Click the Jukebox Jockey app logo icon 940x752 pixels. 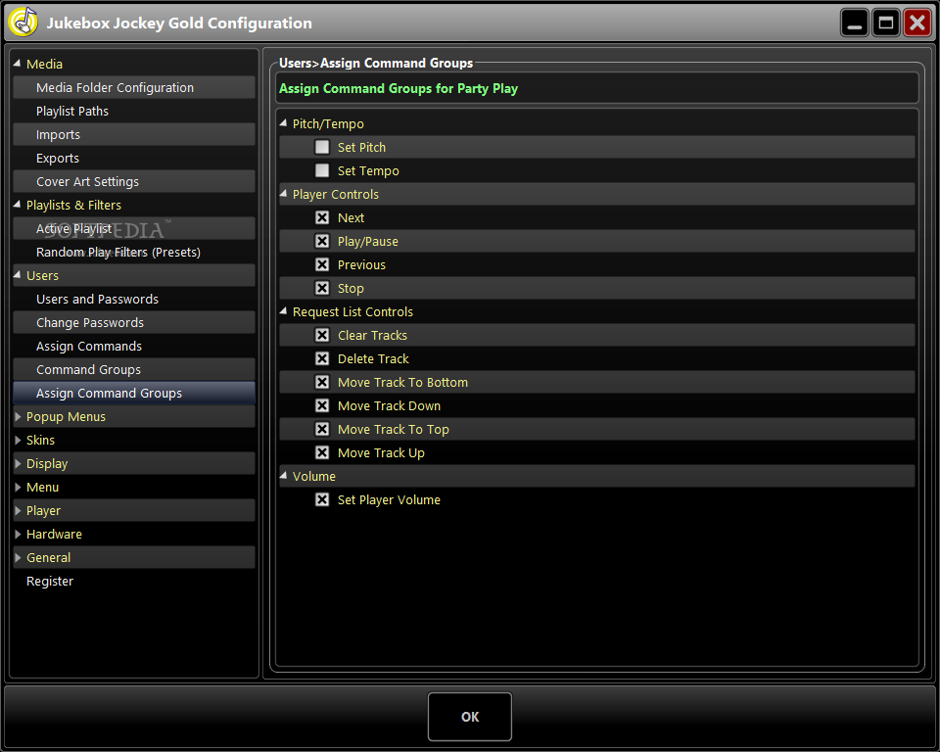(x=23, y=23)
